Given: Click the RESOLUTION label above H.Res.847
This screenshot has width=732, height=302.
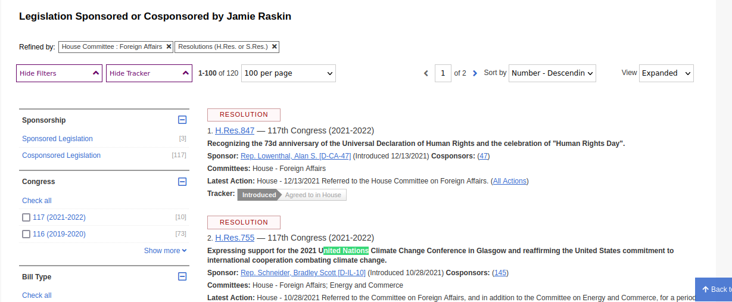Looking at the screenshot, I should [244, 115].
